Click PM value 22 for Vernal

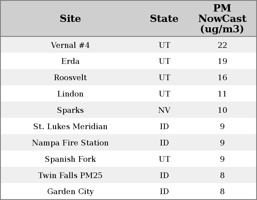coord(222,45)
